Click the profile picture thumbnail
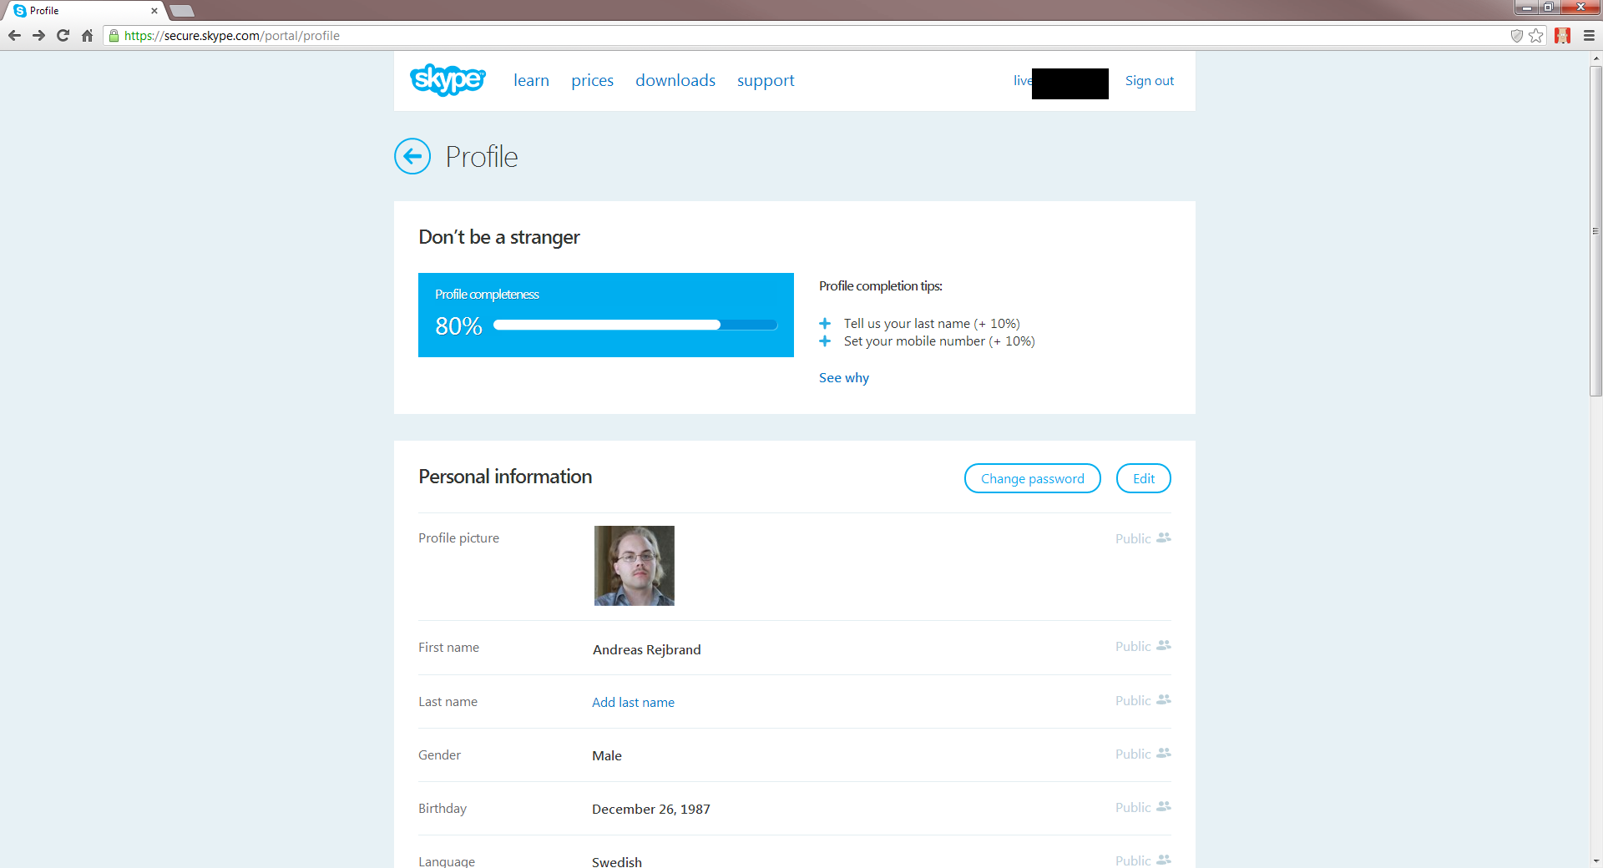This screenshot has width=1603, height=868. pyautogui.click(x=634, y=565)
